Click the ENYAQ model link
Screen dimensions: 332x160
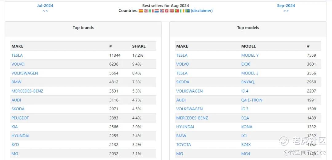(248, 82)
